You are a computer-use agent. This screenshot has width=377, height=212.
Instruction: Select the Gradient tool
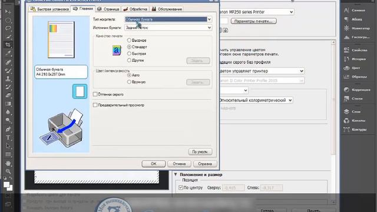point(8,104)
